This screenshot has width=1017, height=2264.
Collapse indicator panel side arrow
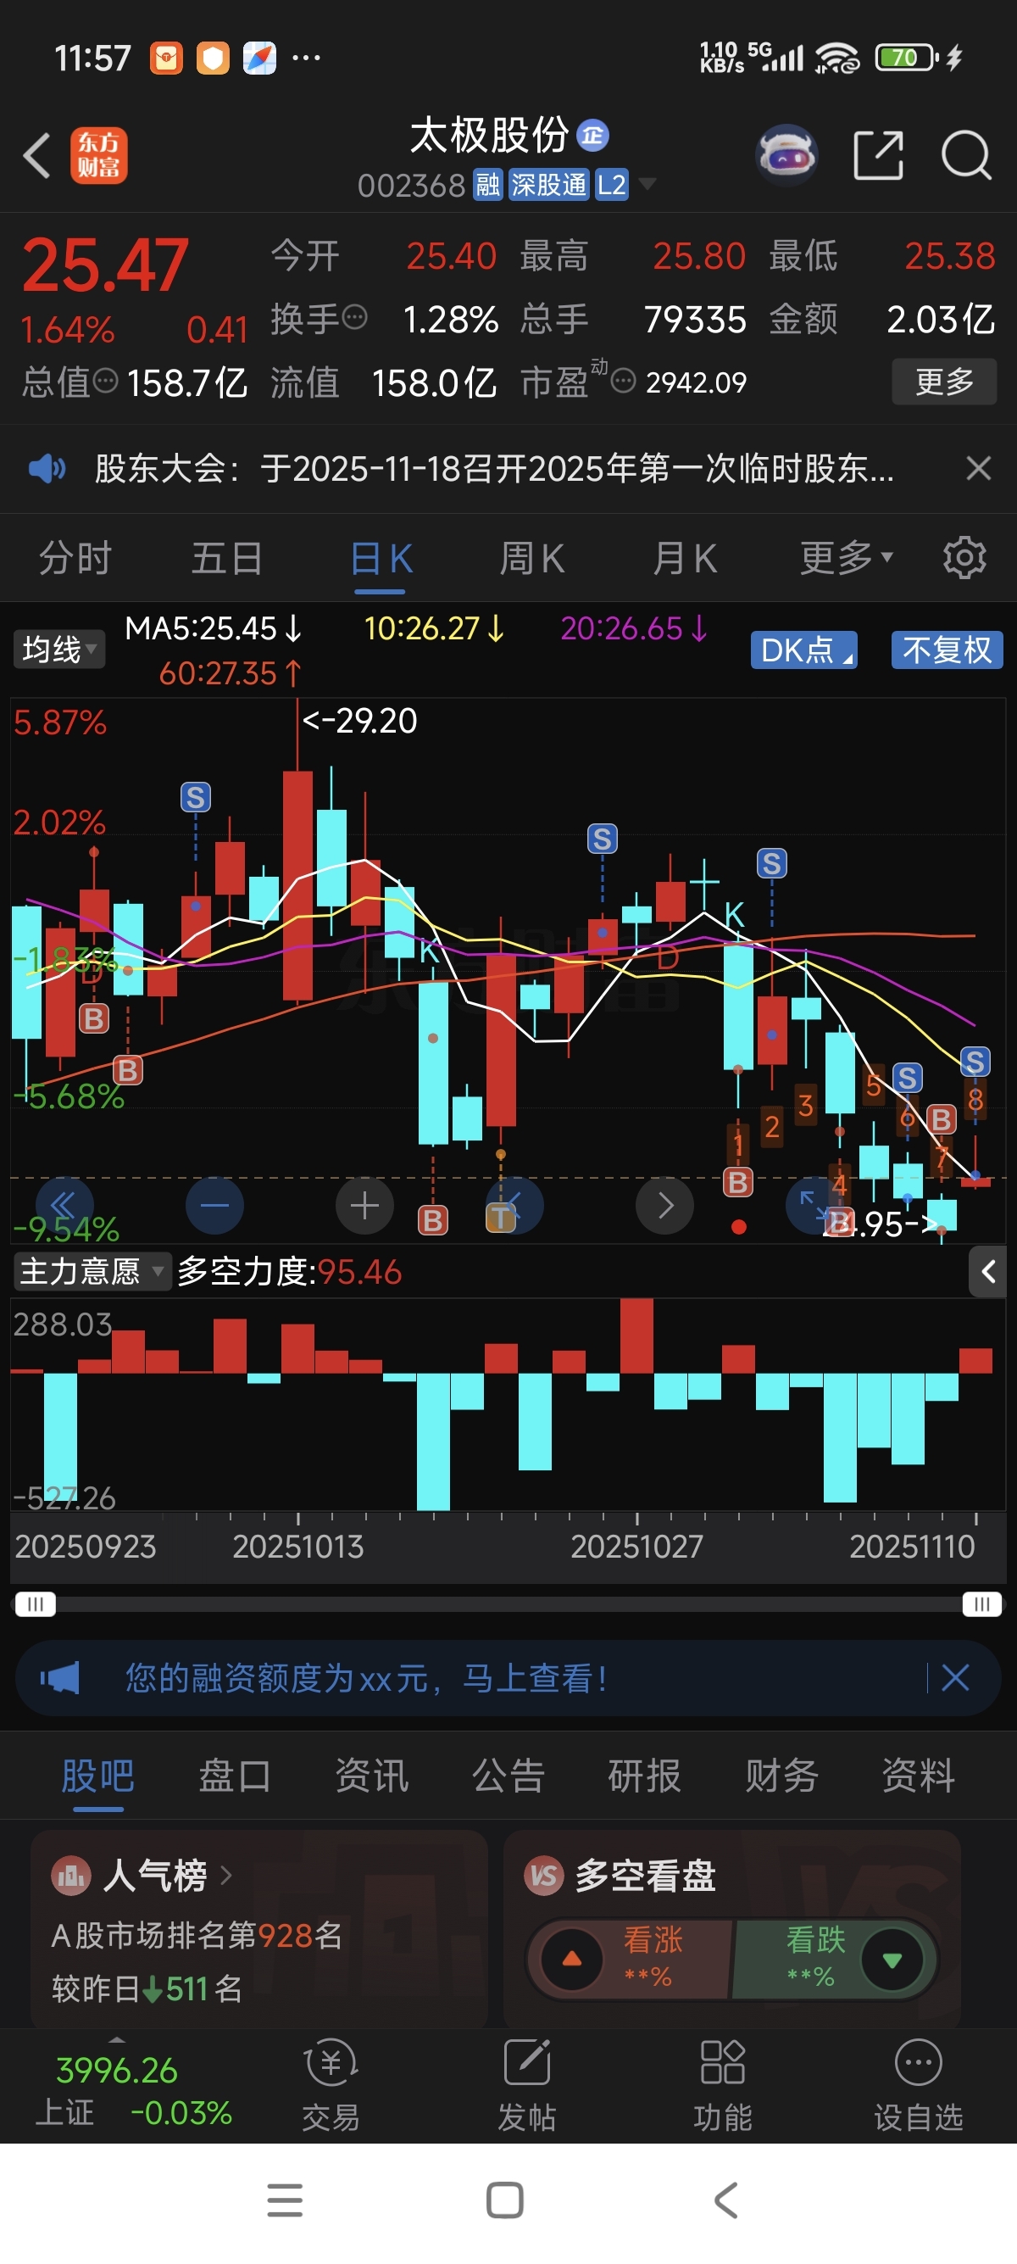point(987,1271)
